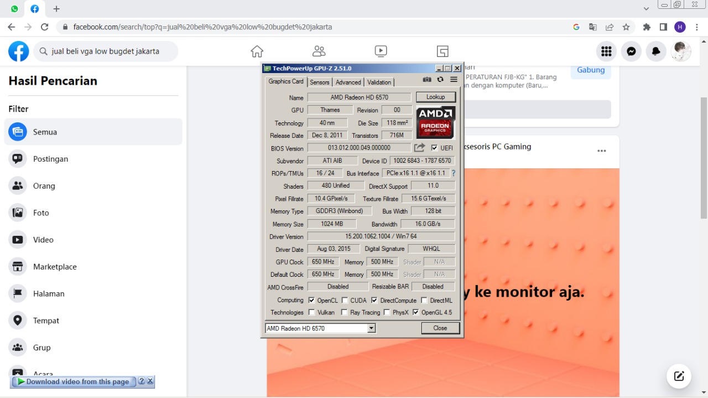
Task: Select the Marketplace filter in sidebar
Action: [93, 267]
